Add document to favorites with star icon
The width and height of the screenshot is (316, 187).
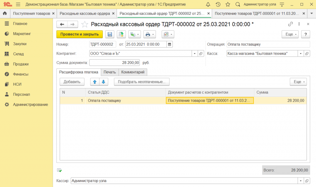coord(84,24)
